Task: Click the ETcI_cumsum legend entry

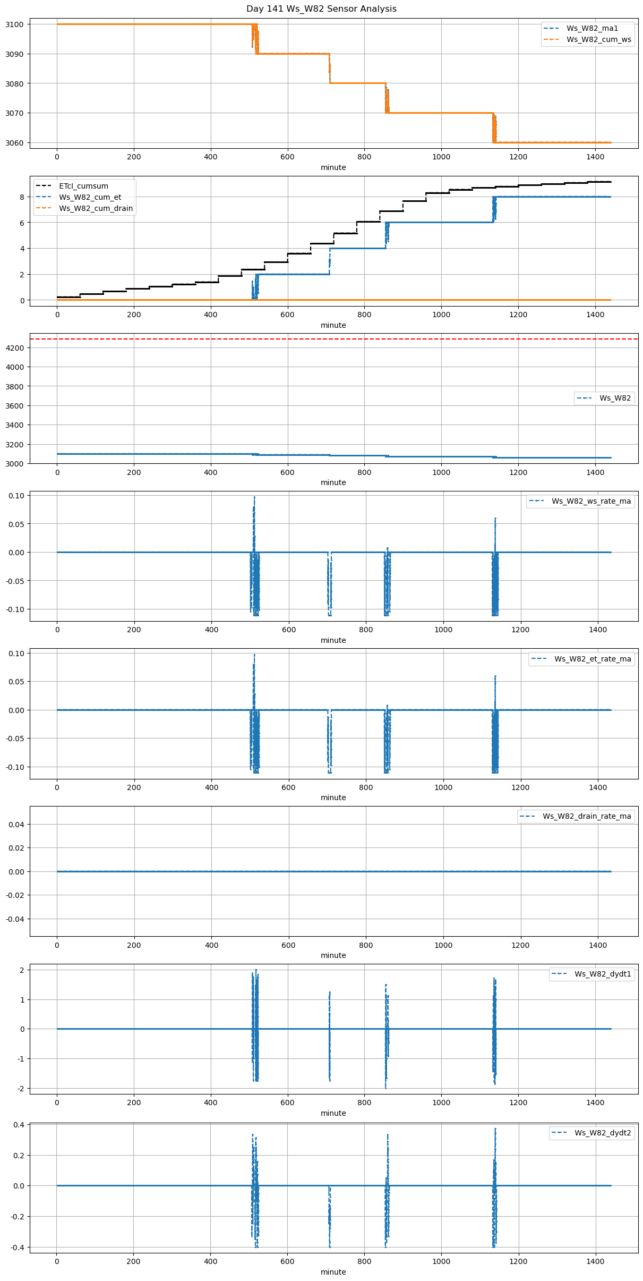Action: tap(83, 186)
